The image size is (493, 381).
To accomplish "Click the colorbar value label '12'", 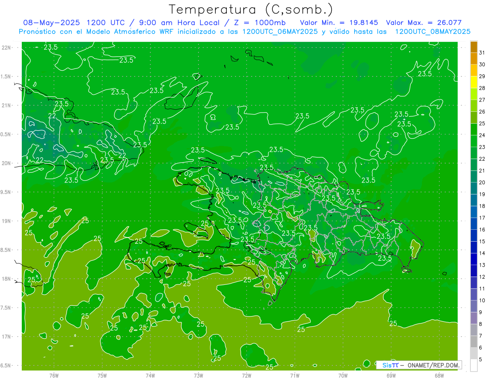I will [x=482, y=277].
